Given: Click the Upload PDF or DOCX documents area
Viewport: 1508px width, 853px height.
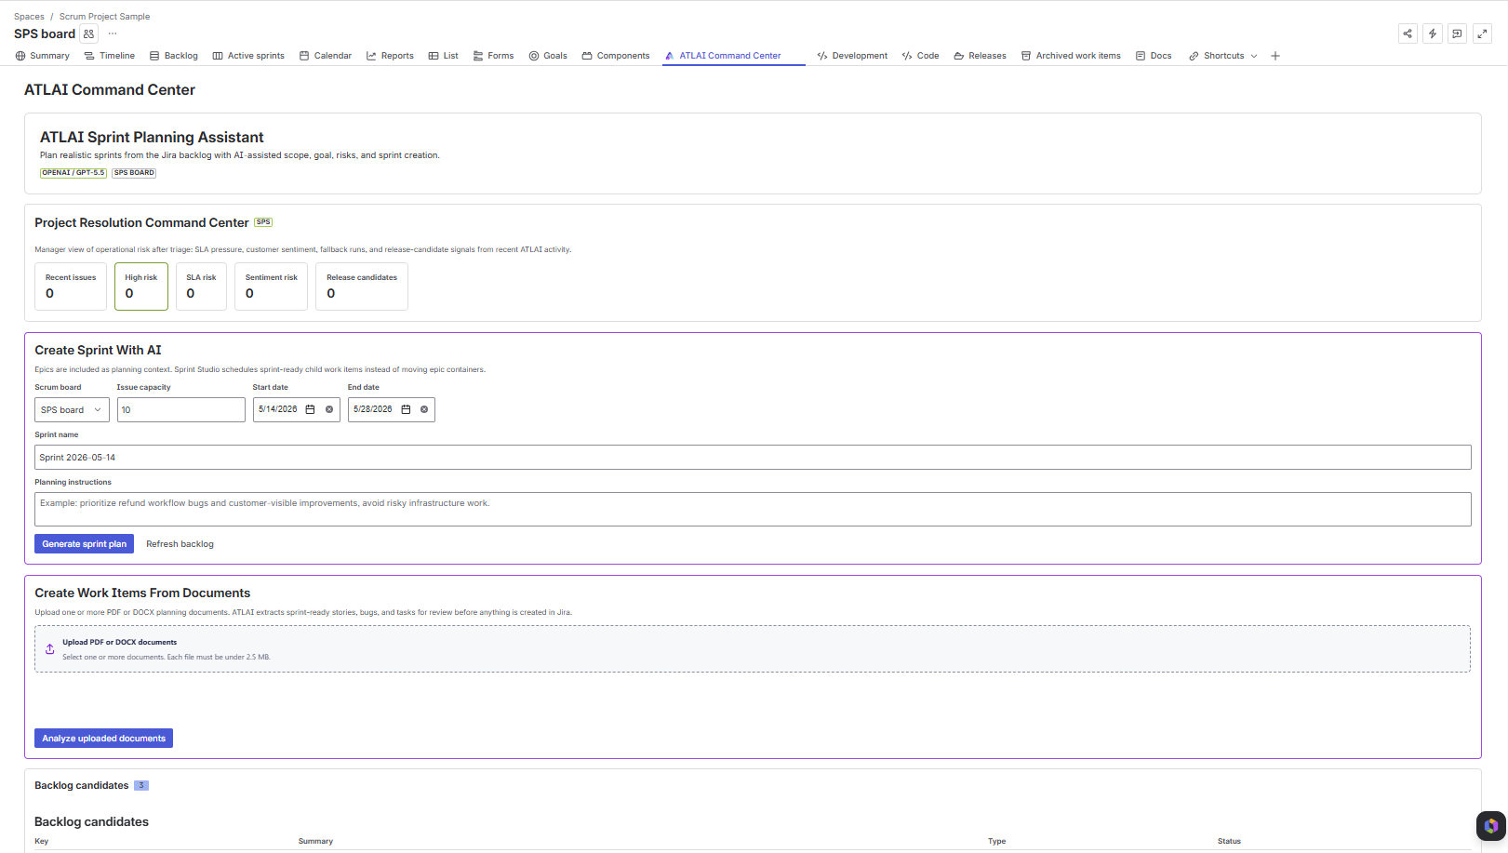Looking at the screenshot, I should [753, 649].
